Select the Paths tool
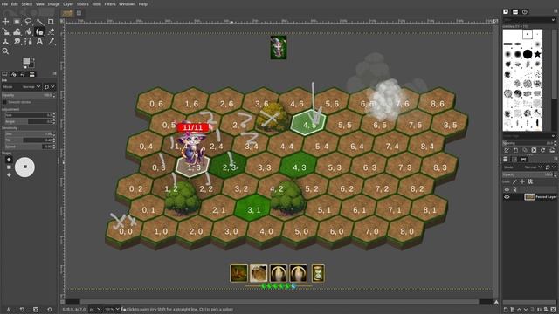Viewport: 559px width, 314px height. click(28, 42)
